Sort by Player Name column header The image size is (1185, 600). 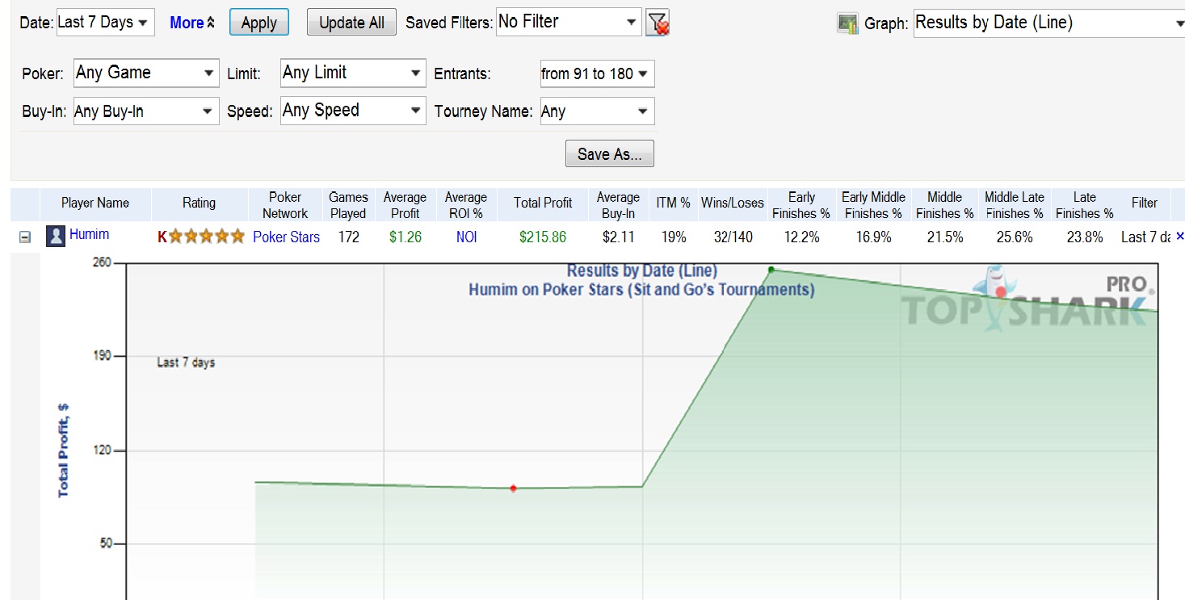pyautogui.click(x=95, y=203)
